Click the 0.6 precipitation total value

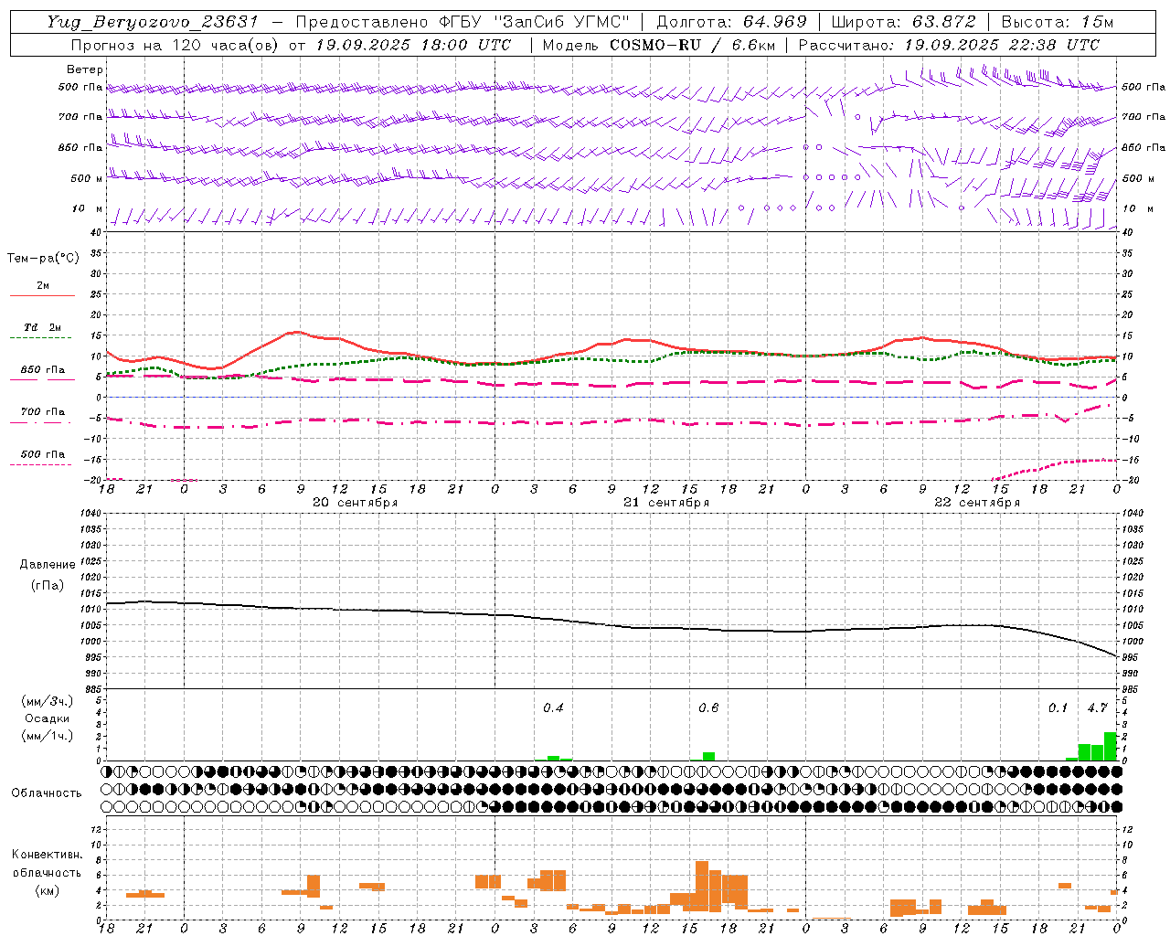(x=708, y=708)
